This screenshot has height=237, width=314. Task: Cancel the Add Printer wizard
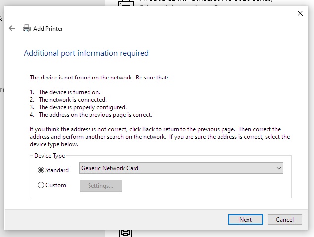(x=284, y=220)
